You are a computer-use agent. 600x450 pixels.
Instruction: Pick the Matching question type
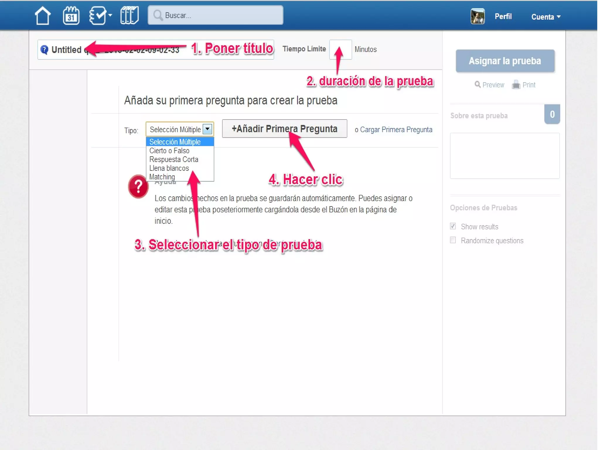[x=162, y=177]
